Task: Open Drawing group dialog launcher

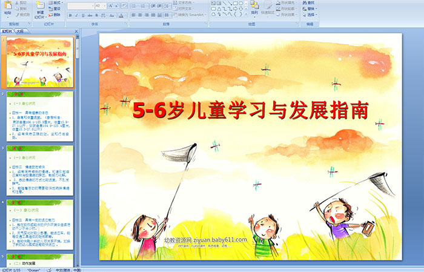Action: (x=297, y=24)
